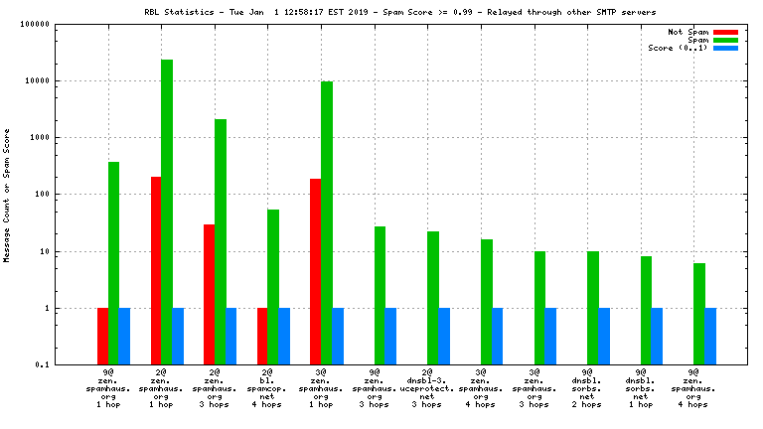Click the chart title text at top
This screenshot has height=429, width=763.
(x=381, y=12)
